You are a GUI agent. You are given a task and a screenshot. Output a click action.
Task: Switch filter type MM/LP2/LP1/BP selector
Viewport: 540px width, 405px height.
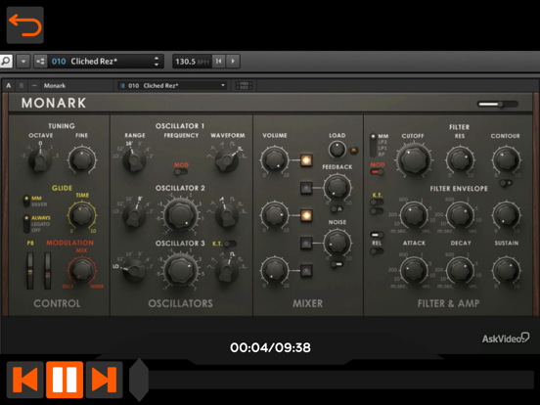[373, 146]
